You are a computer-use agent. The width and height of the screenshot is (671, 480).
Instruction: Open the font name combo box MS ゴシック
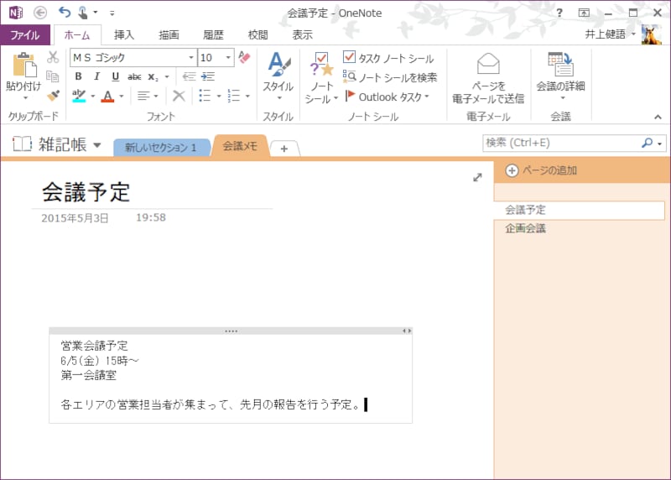133,57
